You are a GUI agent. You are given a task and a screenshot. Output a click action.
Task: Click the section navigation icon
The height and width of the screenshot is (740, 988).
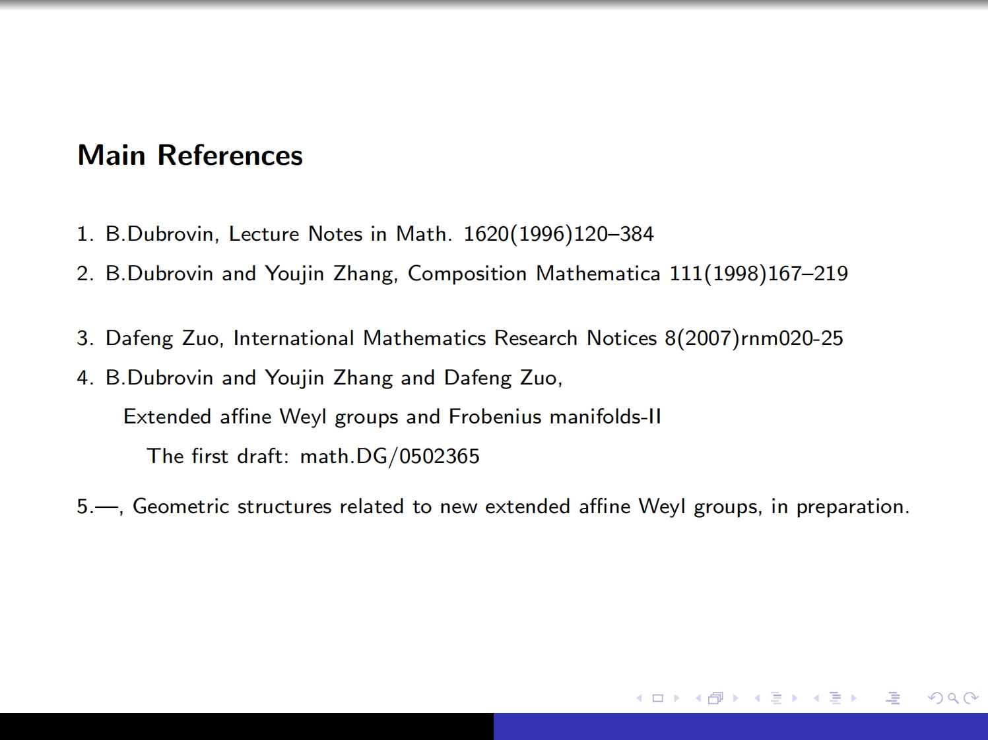835,698
